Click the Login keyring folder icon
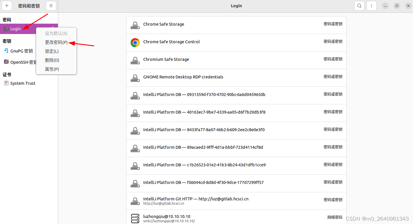This screenshot has width=413, height=224. pos(6,29)
